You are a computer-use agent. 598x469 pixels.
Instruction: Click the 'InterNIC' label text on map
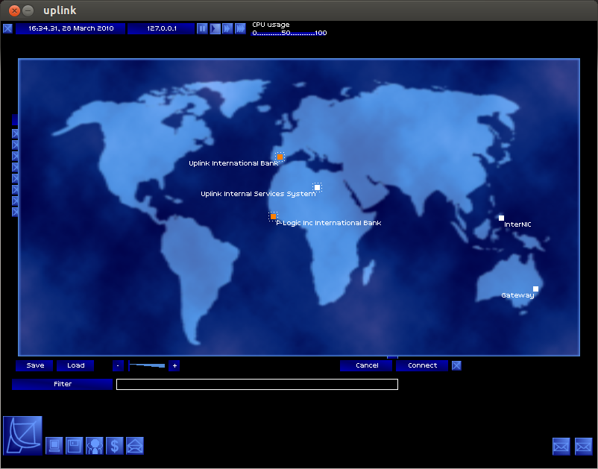[x=517, y=224]
